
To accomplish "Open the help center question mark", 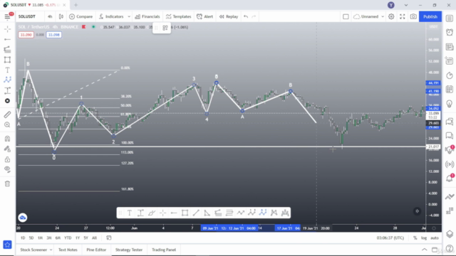I will tap(450, 248).
